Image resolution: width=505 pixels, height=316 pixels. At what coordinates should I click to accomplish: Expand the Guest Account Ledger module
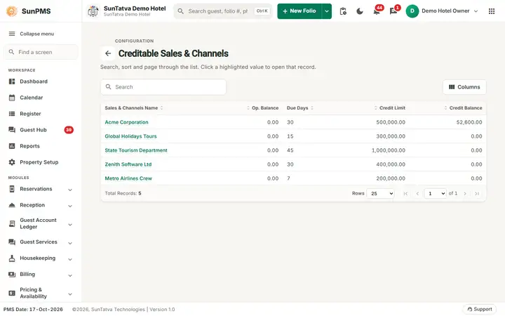tap(70, 225)
